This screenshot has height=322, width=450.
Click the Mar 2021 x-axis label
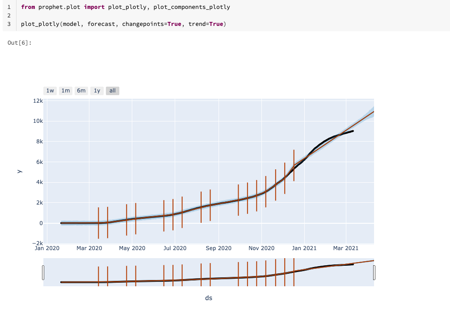(346, 248)
